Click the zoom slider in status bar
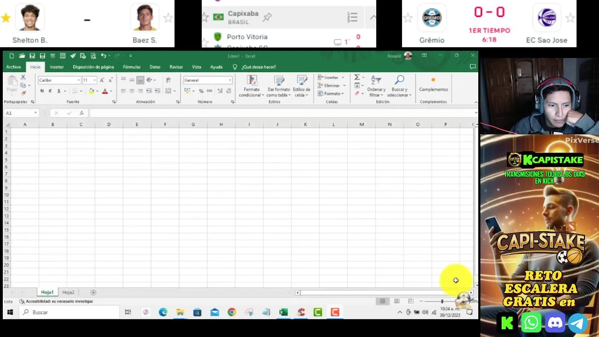This screenshot has width=599, height=337. pos(442,301)
